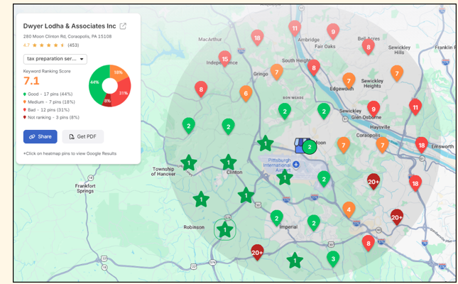
Task: Click the 7.1 keyword ranking score value
Action: 31,81
